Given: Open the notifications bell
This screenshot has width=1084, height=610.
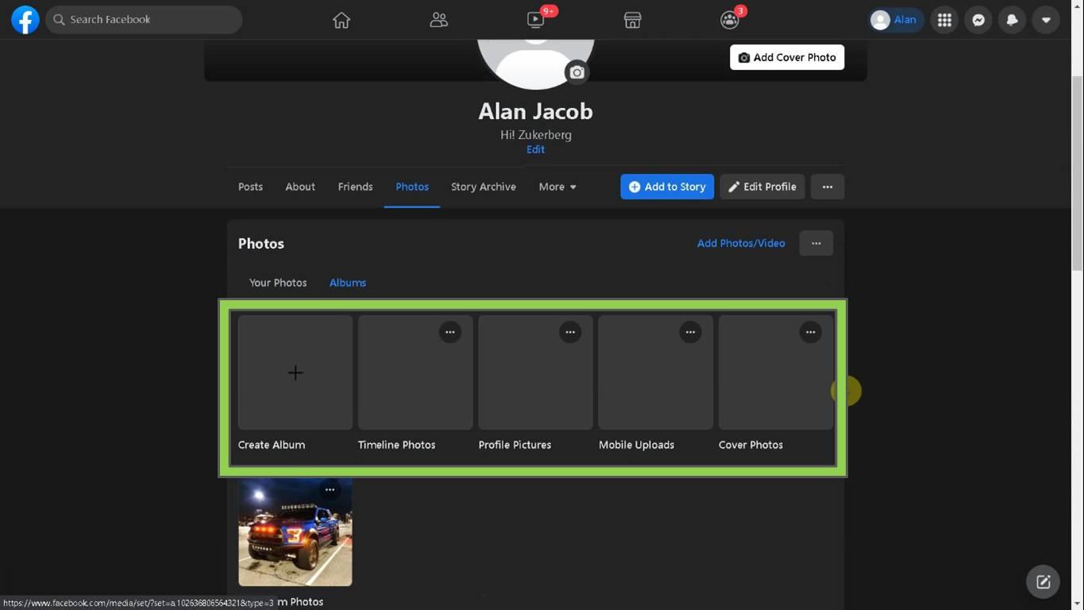Looking at the screenshot, I should (x=1013, y=20).
